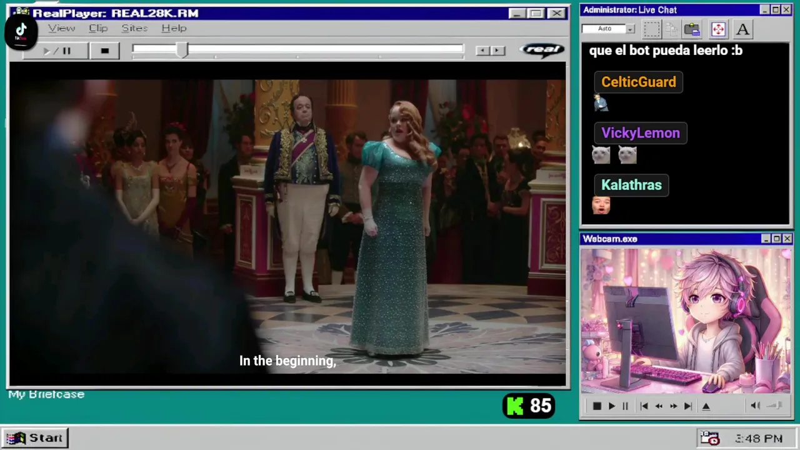Viewport: 800px width, 450px height.
Task: Toggle RealPlayer play/pause button
Action: [56, 51]
